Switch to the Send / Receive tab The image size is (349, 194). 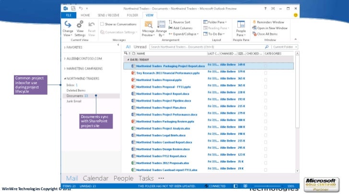(108, 15)
